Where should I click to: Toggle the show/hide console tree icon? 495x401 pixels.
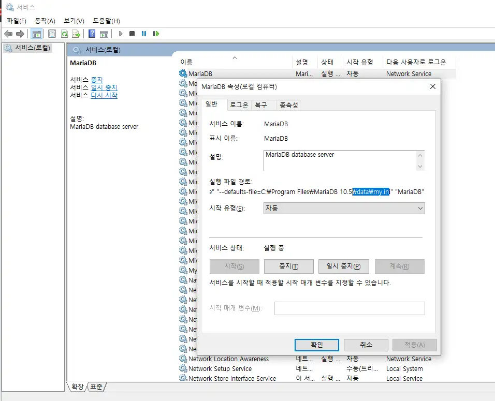pyautogui.click(x=37, y=34)
